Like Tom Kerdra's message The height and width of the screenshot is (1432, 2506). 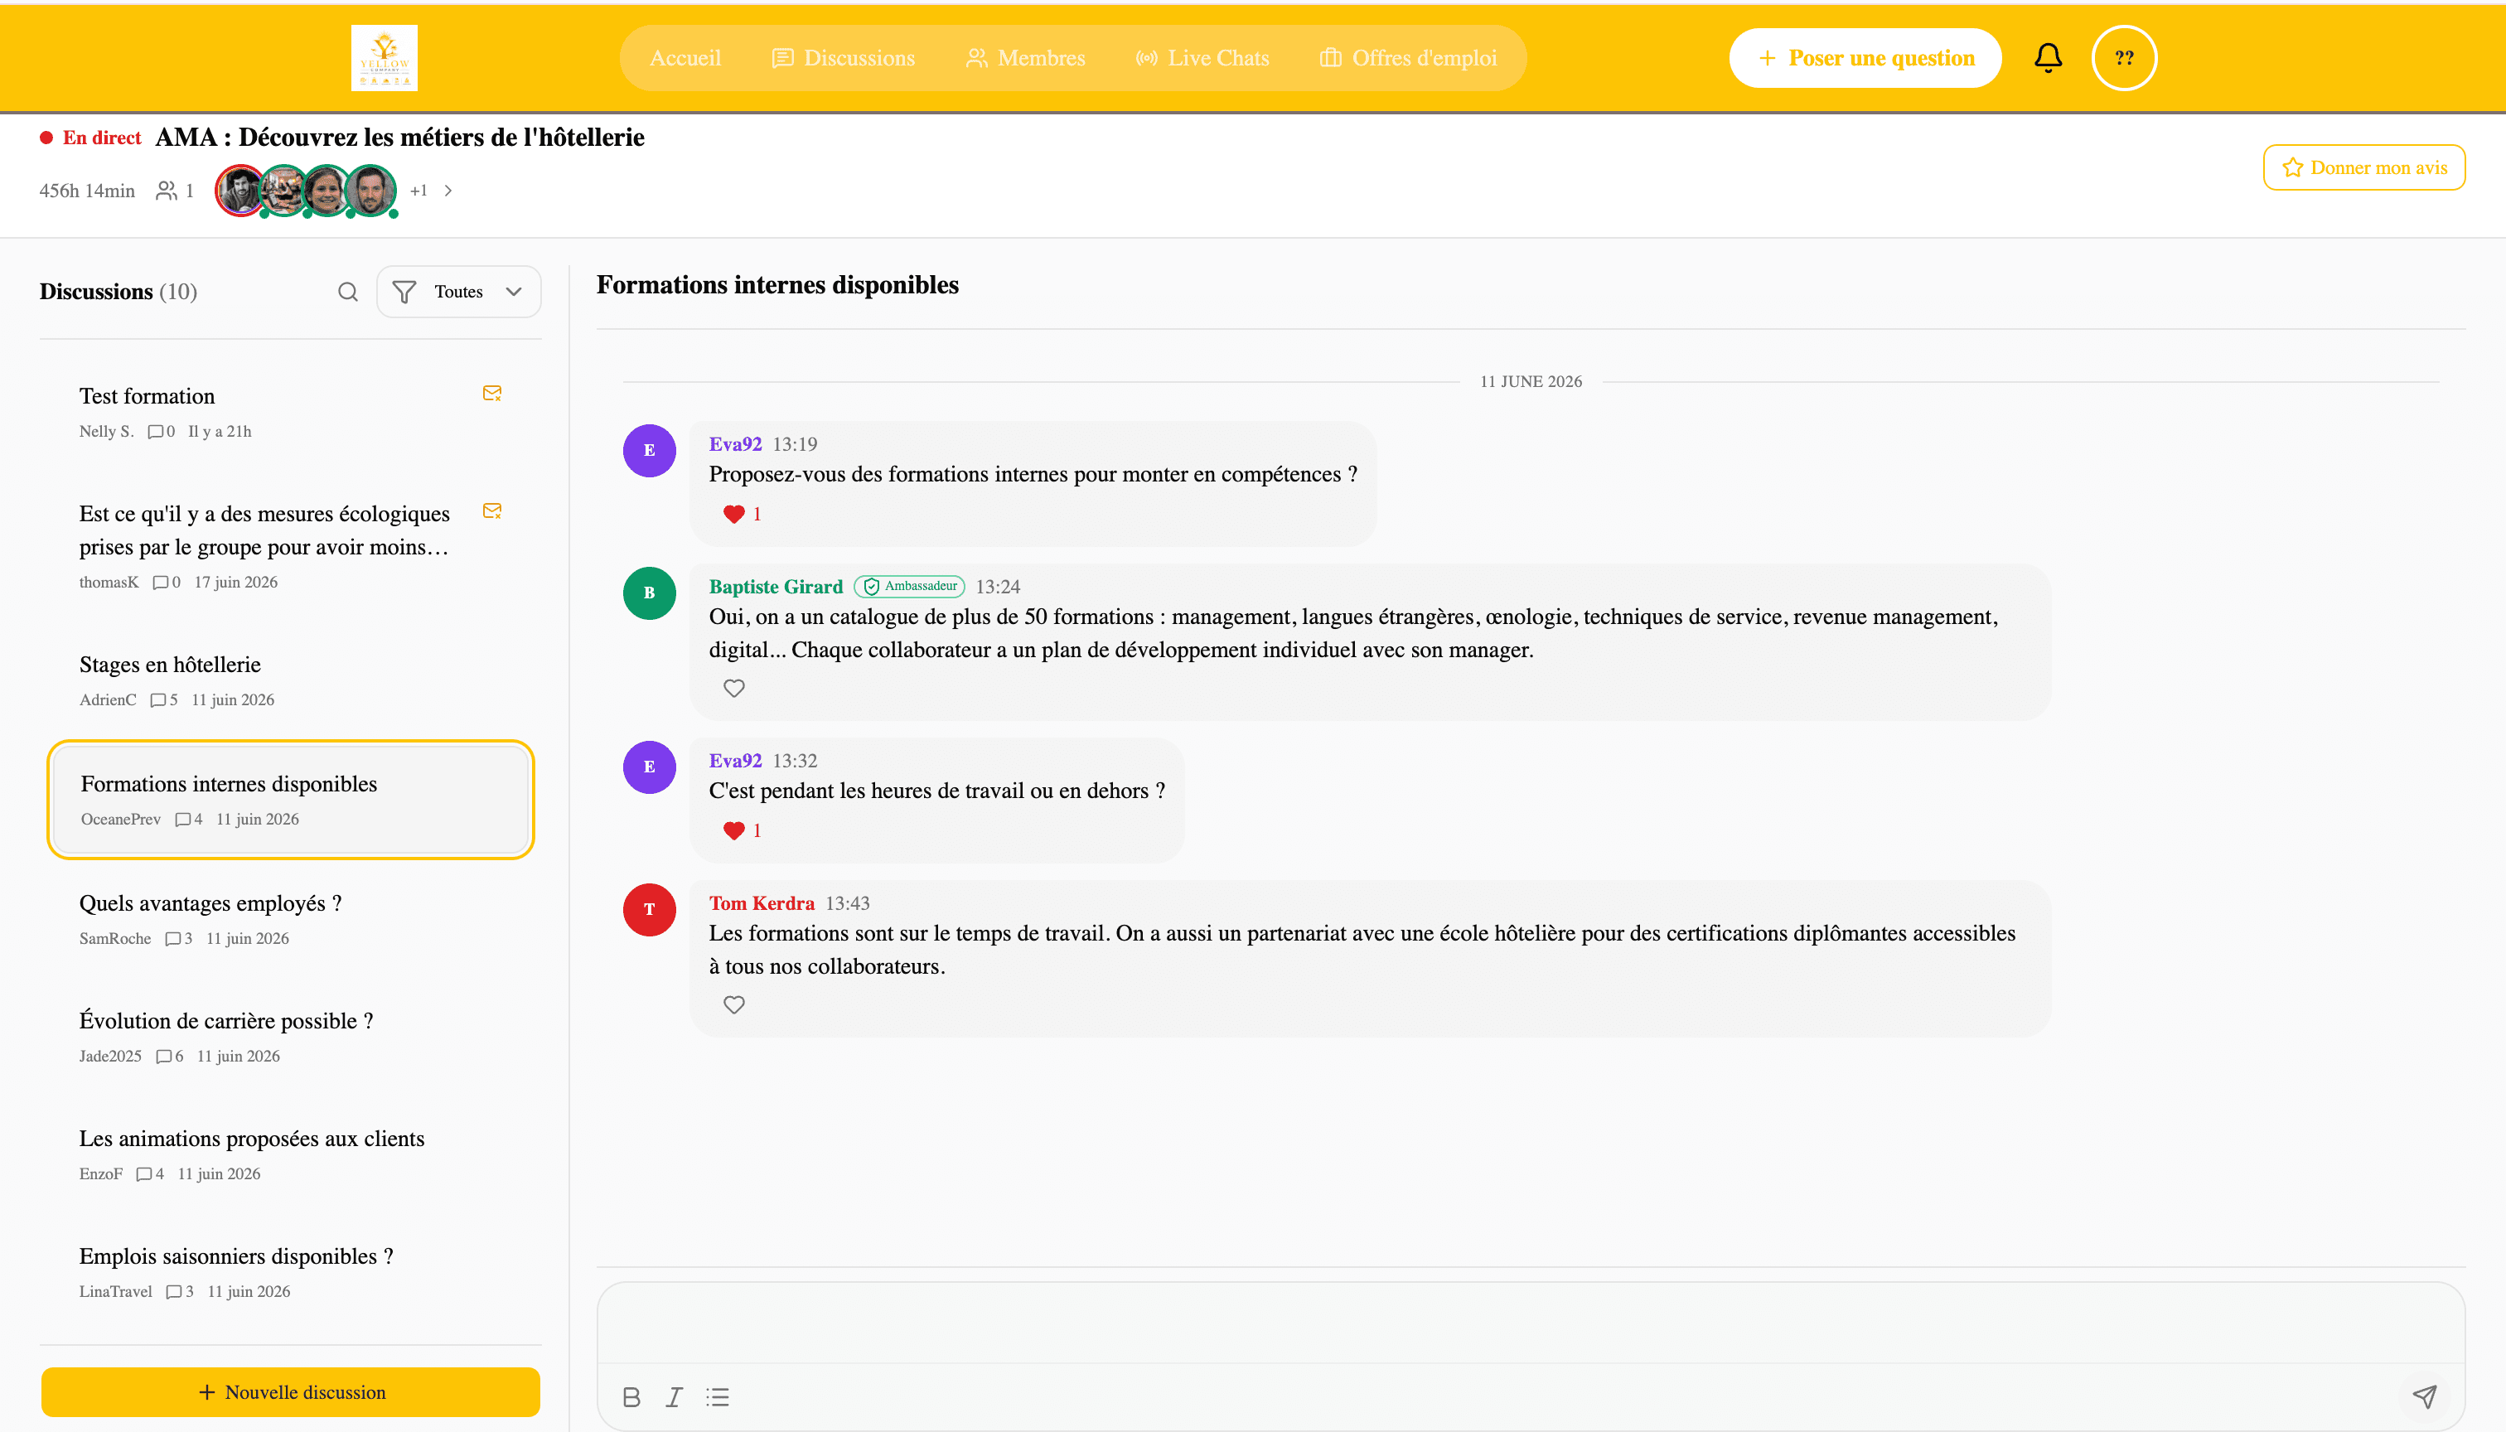(733, 1005)
